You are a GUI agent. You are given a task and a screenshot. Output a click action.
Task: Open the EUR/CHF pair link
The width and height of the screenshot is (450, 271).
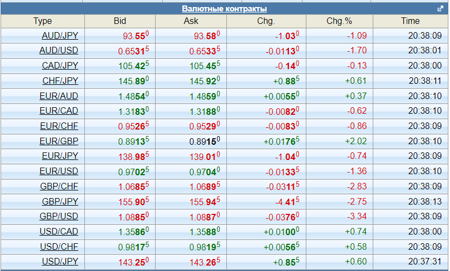pyautogui.click(x=59, y=126)
